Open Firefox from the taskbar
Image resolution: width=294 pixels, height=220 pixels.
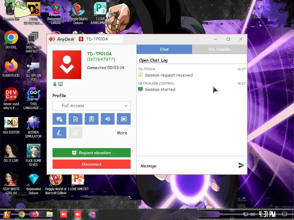35,214
